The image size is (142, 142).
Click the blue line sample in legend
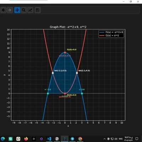[102, 32]
